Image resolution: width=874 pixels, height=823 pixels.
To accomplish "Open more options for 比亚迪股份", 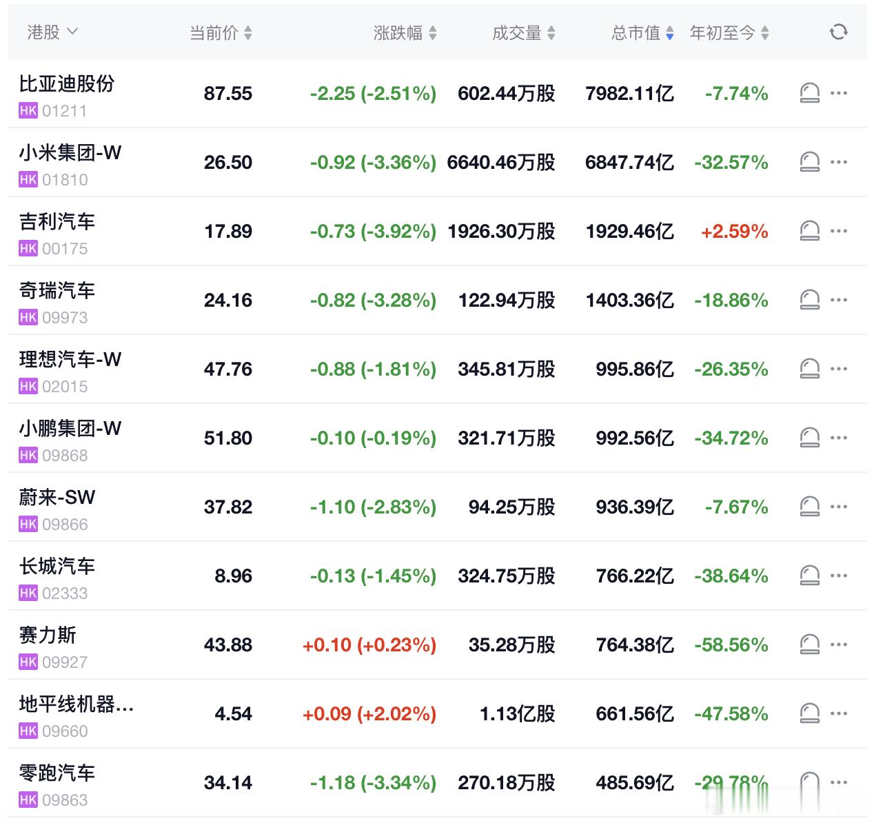I will pos(839,93).
